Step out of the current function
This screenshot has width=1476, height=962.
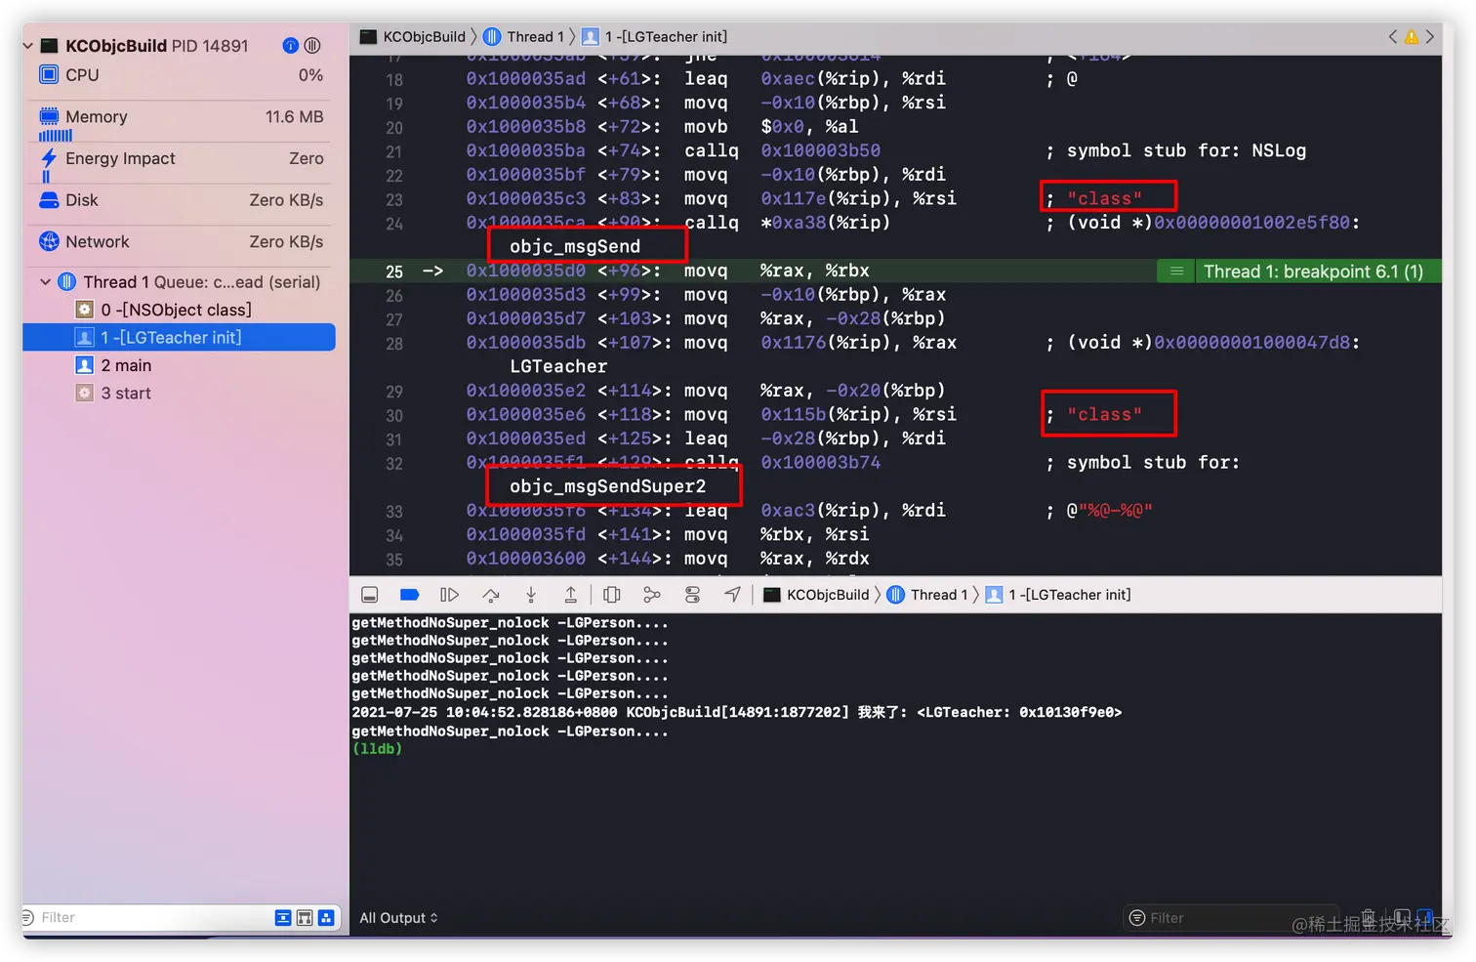(x=571, y=595)
